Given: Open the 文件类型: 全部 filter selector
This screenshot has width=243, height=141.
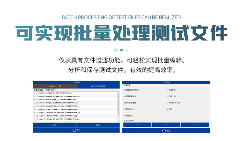Looking at the screenshot, I should [55, 86].
